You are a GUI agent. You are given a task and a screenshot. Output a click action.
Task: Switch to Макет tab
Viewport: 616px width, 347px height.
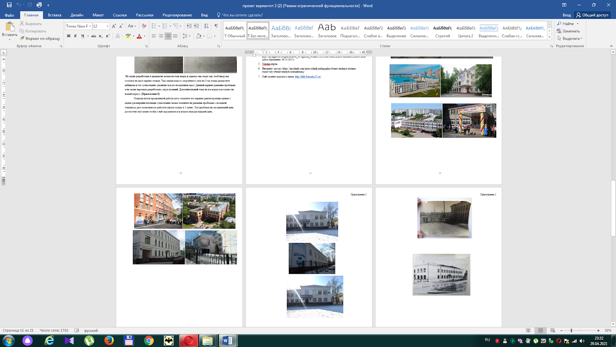[x=98, y=15]
